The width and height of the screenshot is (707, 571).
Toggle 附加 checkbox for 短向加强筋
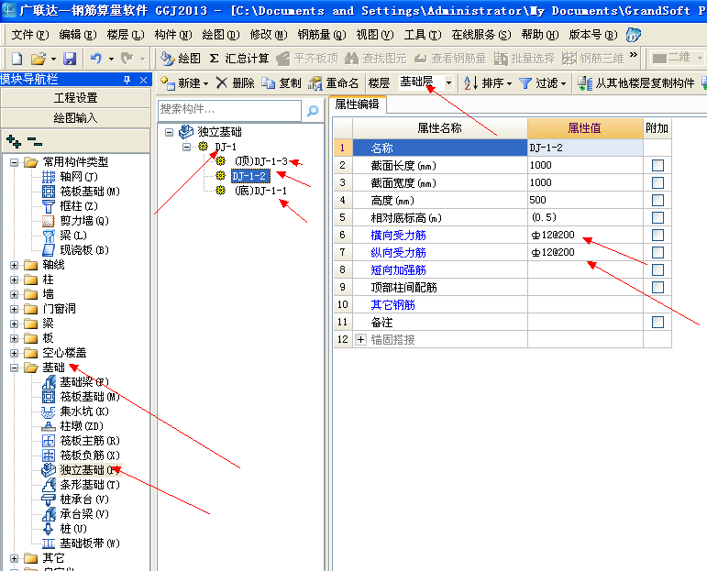point(657,270)
